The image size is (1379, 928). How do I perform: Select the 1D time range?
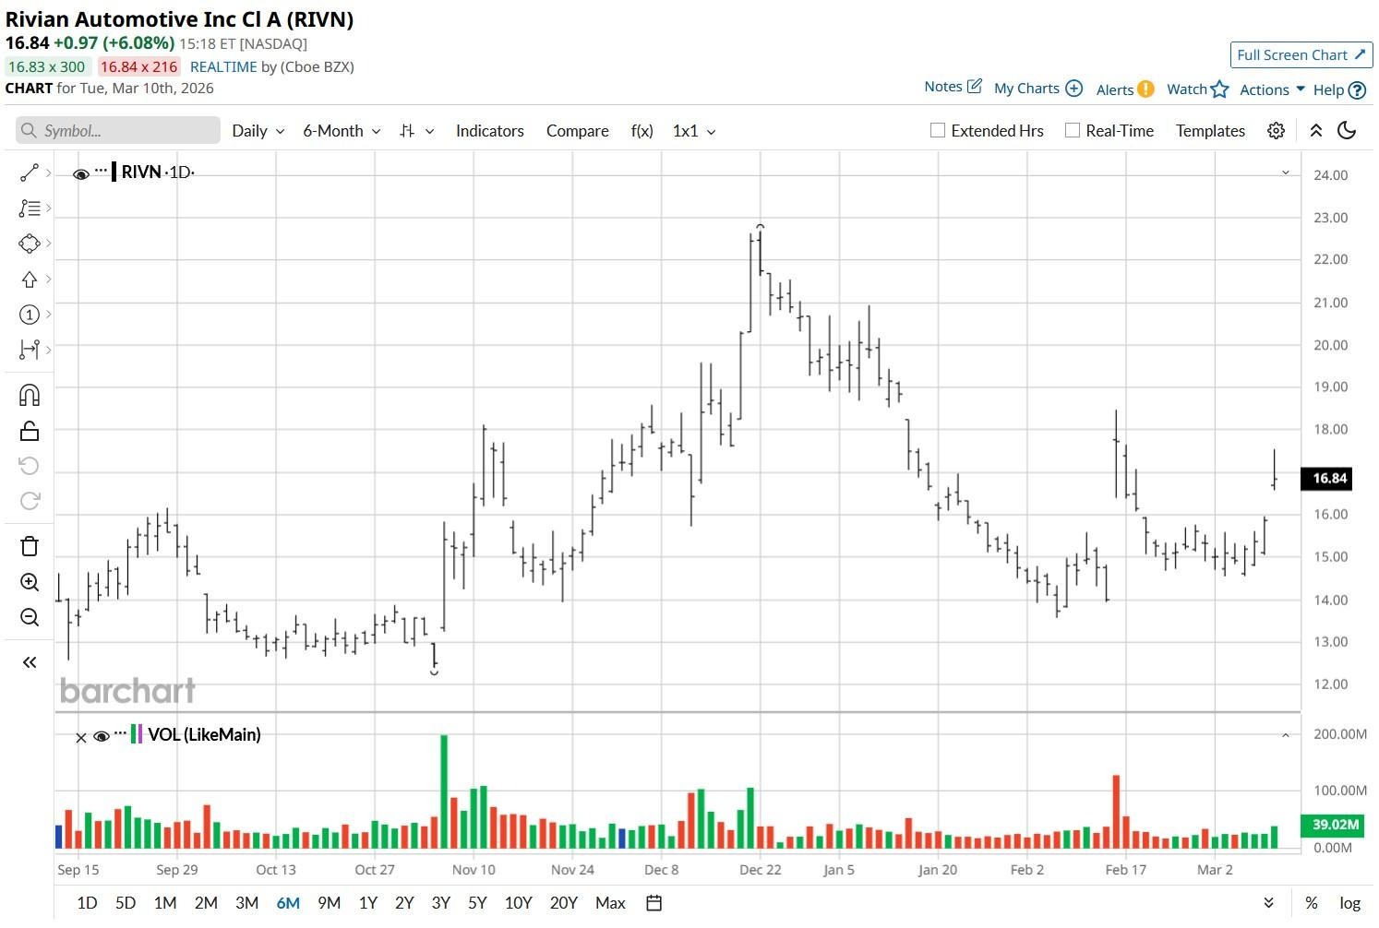[x=87, y=903]
